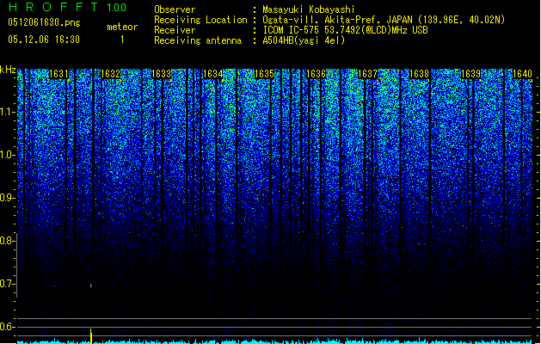Click the date 05.12.06 16:30

(44, 40)
